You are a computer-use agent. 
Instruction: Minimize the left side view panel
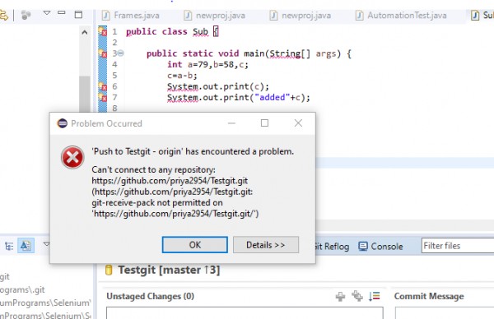[62, 13]
